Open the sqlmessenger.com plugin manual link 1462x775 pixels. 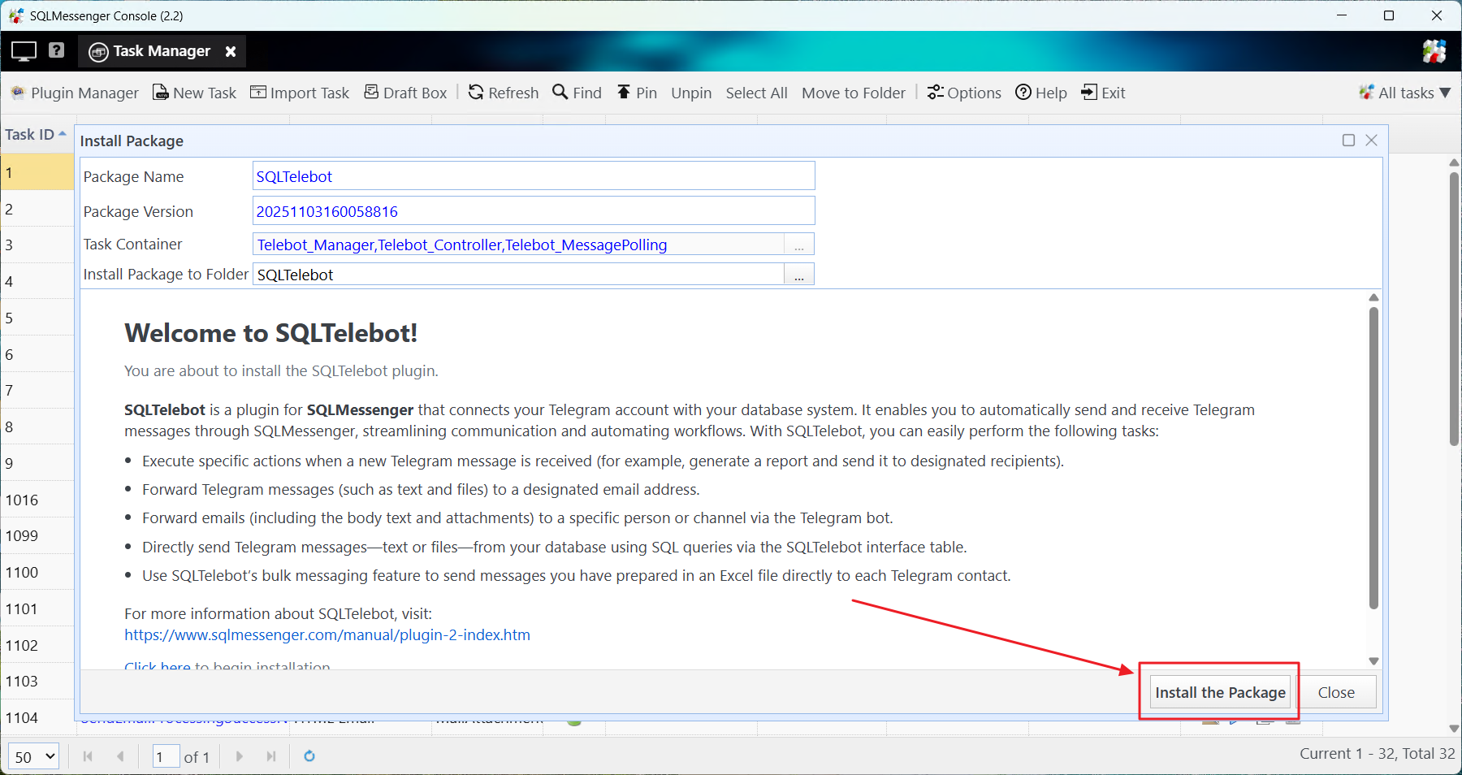click(327, 634)
